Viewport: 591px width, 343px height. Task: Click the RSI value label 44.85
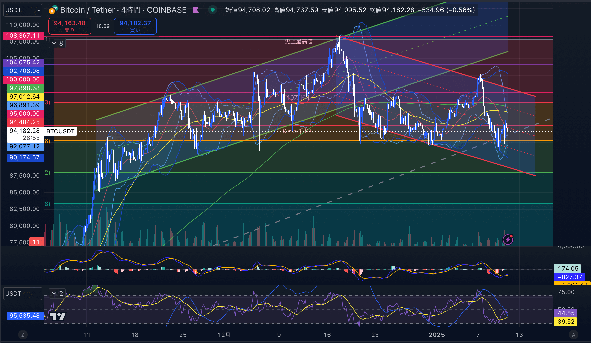click(566, 313)
